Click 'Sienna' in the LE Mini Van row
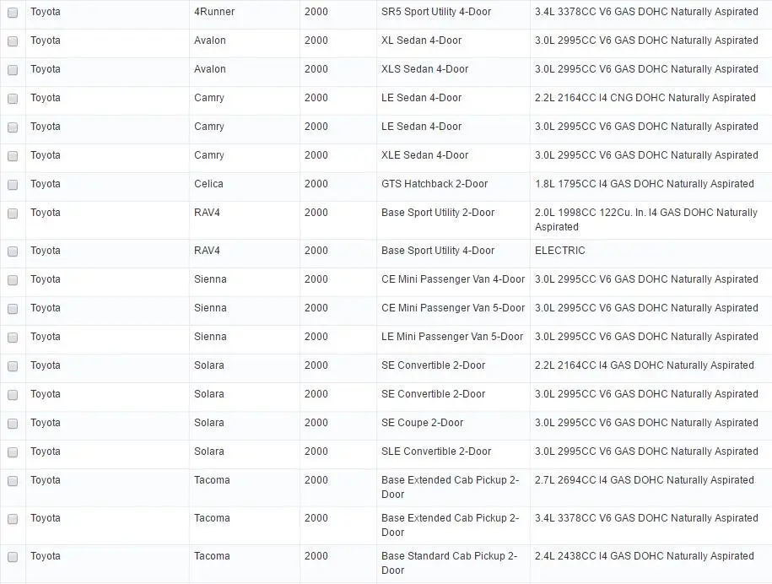Image resolution: width=772 pixels, height=584 pixels. (x=210, y=337)
